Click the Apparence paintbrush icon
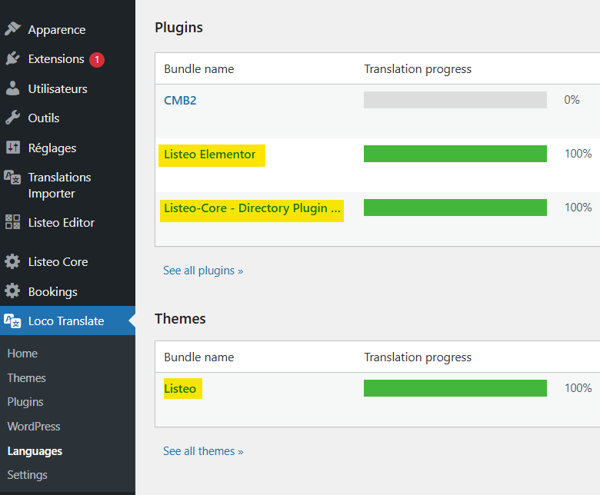Viewport: 600px width, 495px height. click(x=12, y=29)
